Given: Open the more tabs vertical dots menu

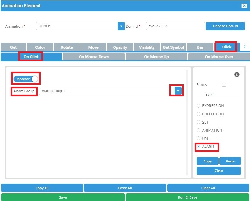Looking at the screenshot, I should pyautogui.click(x=245, y=47).
